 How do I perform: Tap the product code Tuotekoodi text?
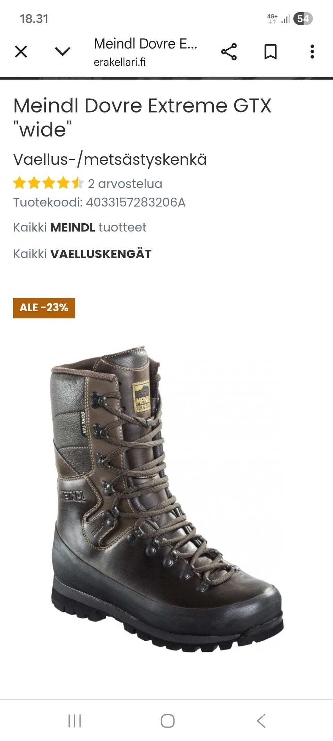pyautogui.click(x=99, y=202)
